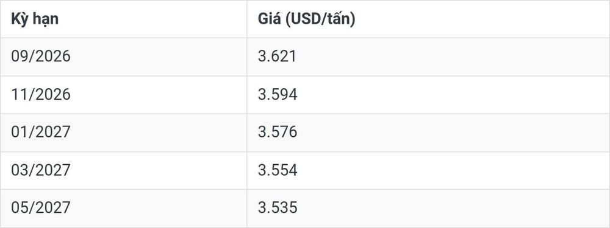Click the price value 3.576
610x228 pixels.
point(278,132)
